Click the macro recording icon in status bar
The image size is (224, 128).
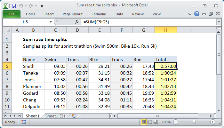[23, 122]
